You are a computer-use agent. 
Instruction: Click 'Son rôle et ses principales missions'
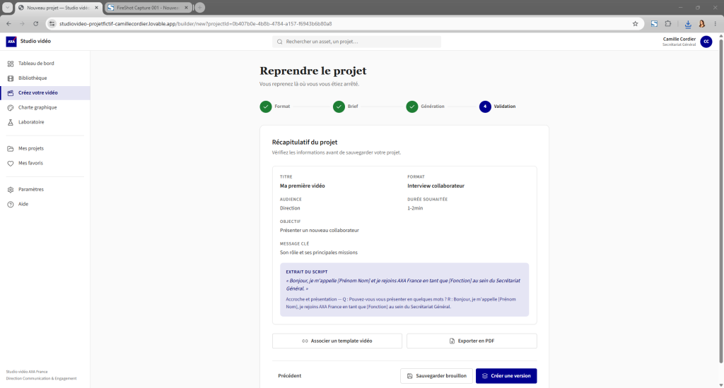coord(319,253)
